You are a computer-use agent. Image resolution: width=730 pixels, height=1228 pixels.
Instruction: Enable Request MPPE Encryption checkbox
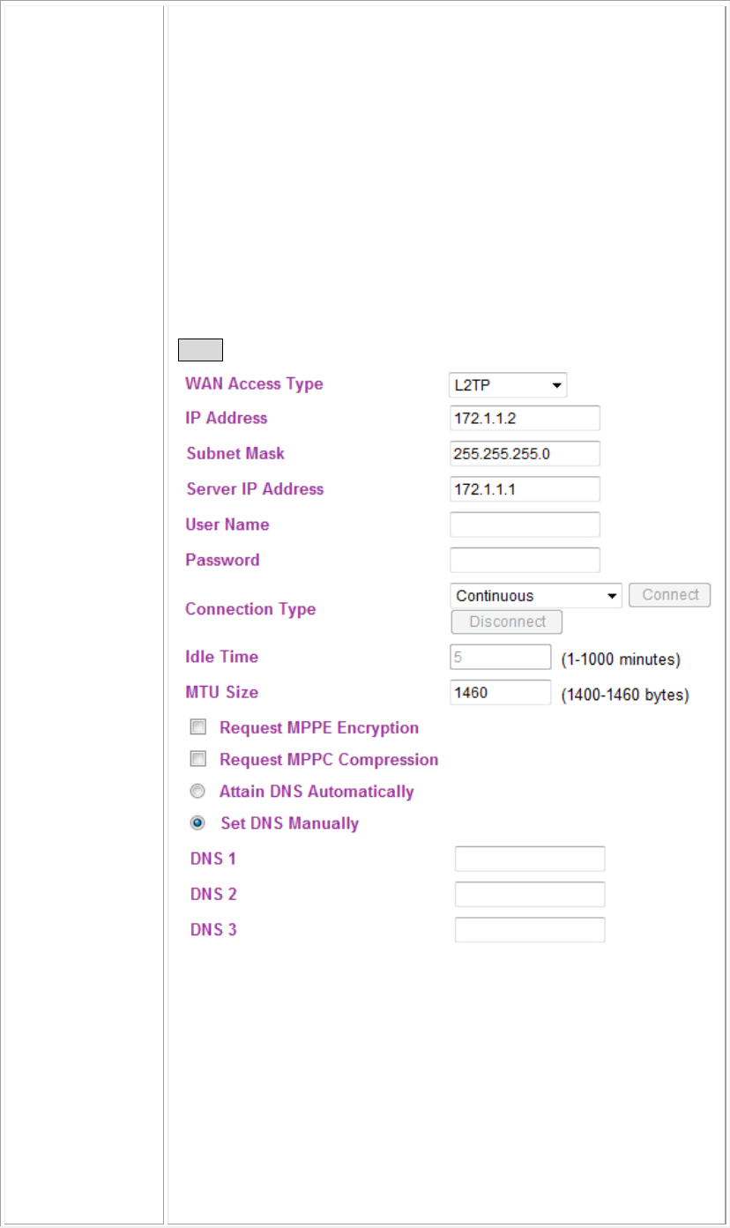(x=199, y=728)
